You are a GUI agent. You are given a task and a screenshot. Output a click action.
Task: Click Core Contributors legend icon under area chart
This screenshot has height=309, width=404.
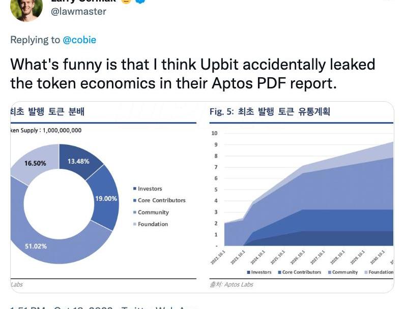coord(279,272)
